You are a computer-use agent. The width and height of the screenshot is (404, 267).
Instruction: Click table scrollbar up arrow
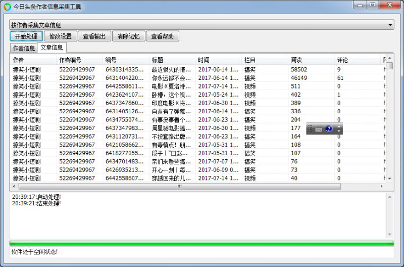point(390,58)
